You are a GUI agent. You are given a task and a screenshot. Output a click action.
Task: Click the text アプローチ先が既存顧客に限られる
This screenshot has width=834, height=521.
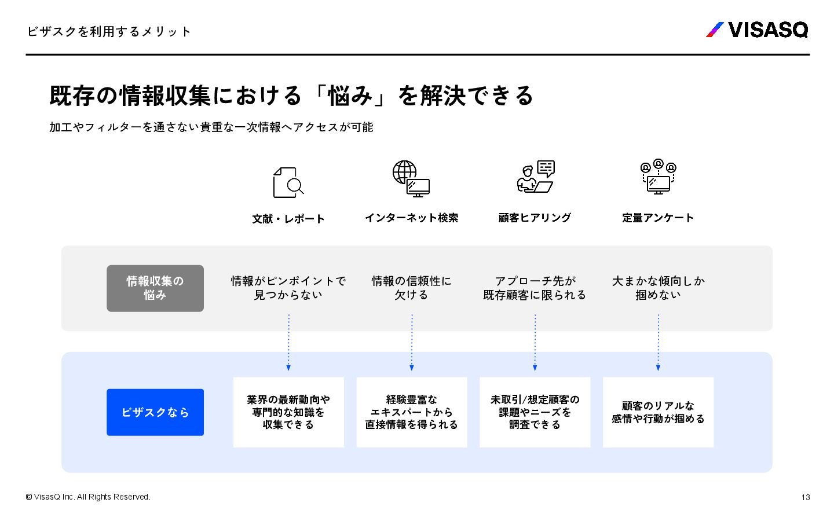point(535,288)
